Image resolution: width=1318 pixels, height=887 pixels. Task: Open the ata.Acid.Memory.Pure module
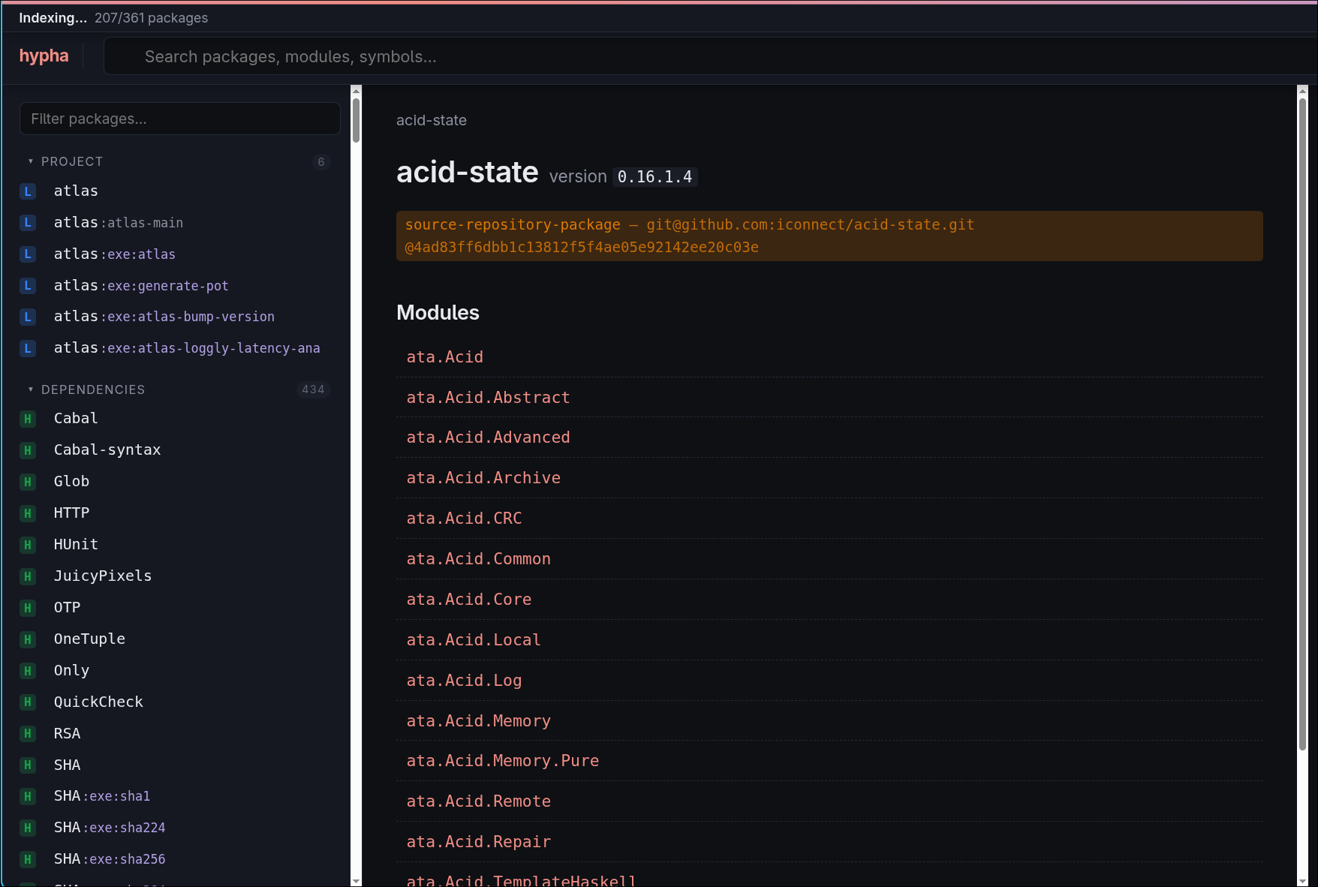[502, 761]
